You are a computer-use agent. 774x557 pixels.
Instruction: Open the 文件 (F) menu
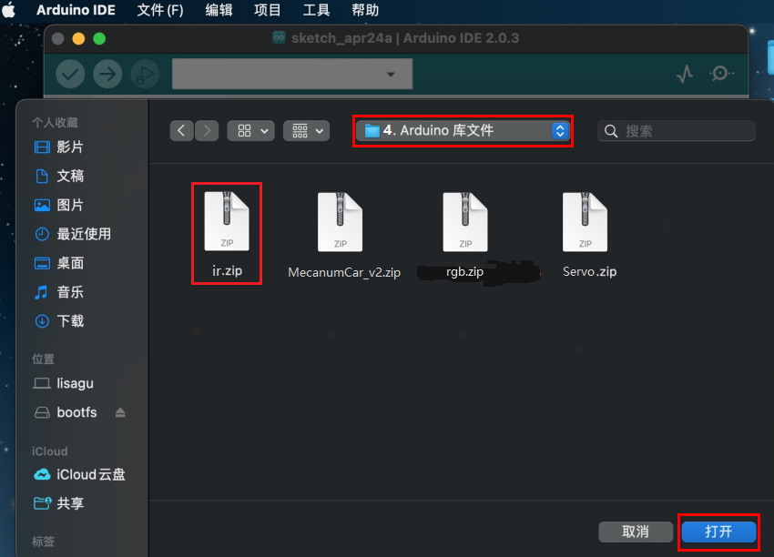click(x=160, y=10)
